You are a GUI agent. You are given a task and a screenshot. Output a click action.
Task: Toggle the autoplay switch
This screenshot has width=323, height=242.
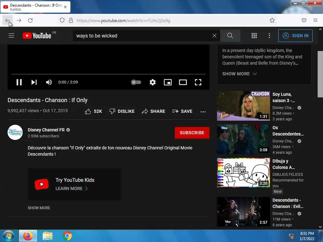136,82
